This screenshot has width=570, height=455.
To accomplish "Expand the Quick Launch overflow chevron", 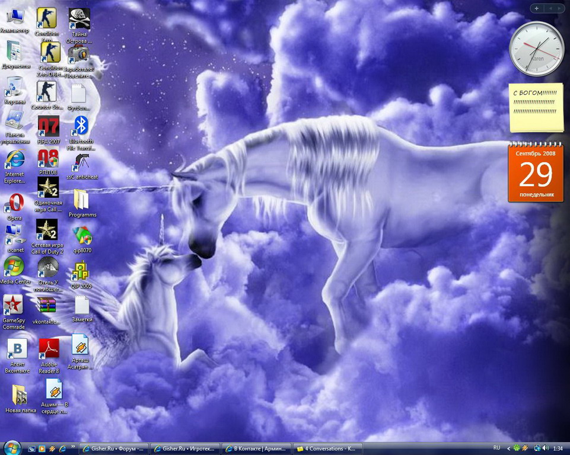I will (74, 447).
